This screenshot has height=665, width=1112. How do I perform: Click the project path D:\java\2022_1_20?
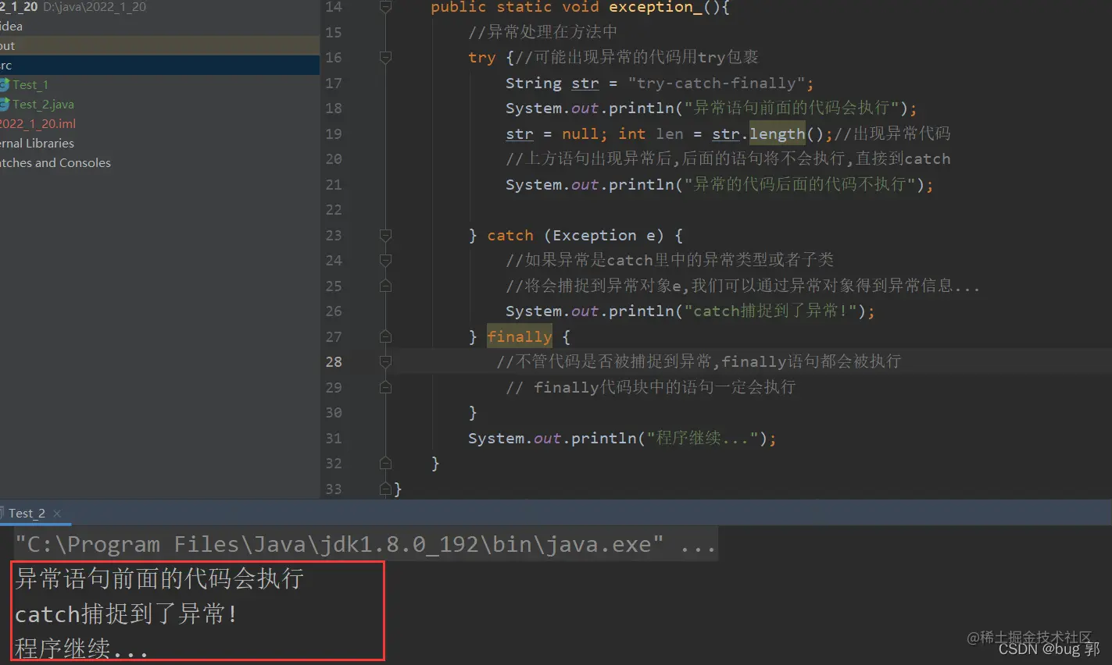tap(95, 7)
